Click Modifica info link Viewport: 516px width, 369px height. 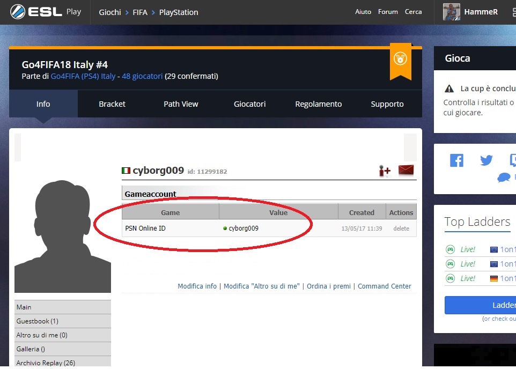(197, 286)
